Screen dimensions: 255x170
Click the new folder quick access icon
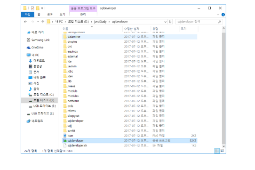[38, 8]
